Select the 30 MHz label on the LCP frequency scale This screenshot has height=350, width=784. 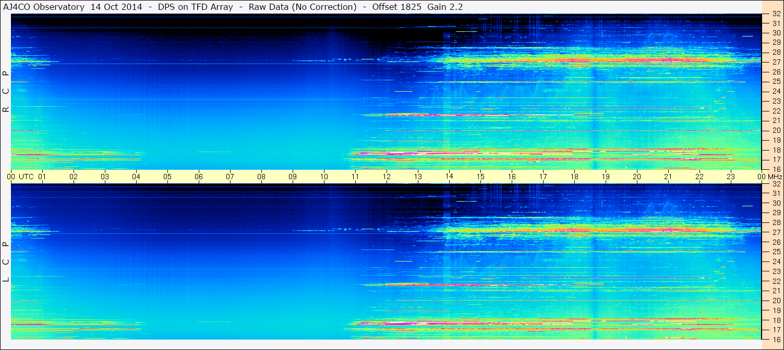pos(776,203)
